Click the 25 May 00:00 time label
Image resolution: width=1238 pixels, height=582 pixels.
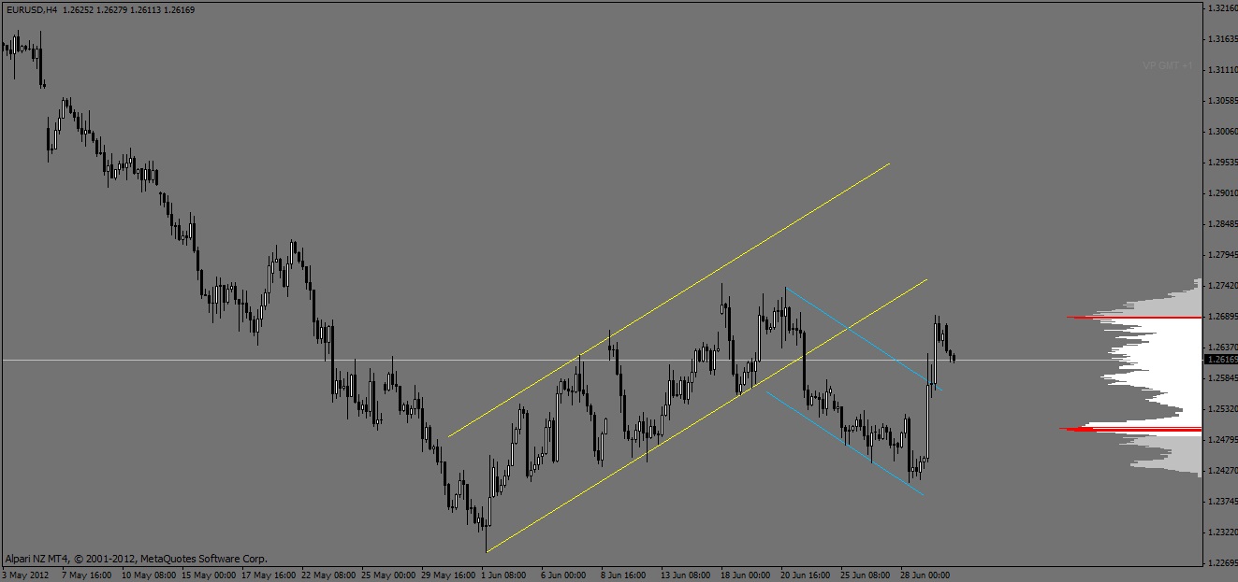click(388, 575)
